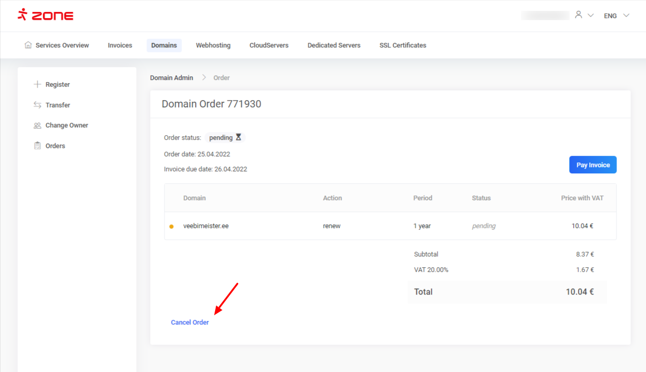Open the SSL Certificates tab
This screenshot has height=372, width=646.
[x=402, y=45]
